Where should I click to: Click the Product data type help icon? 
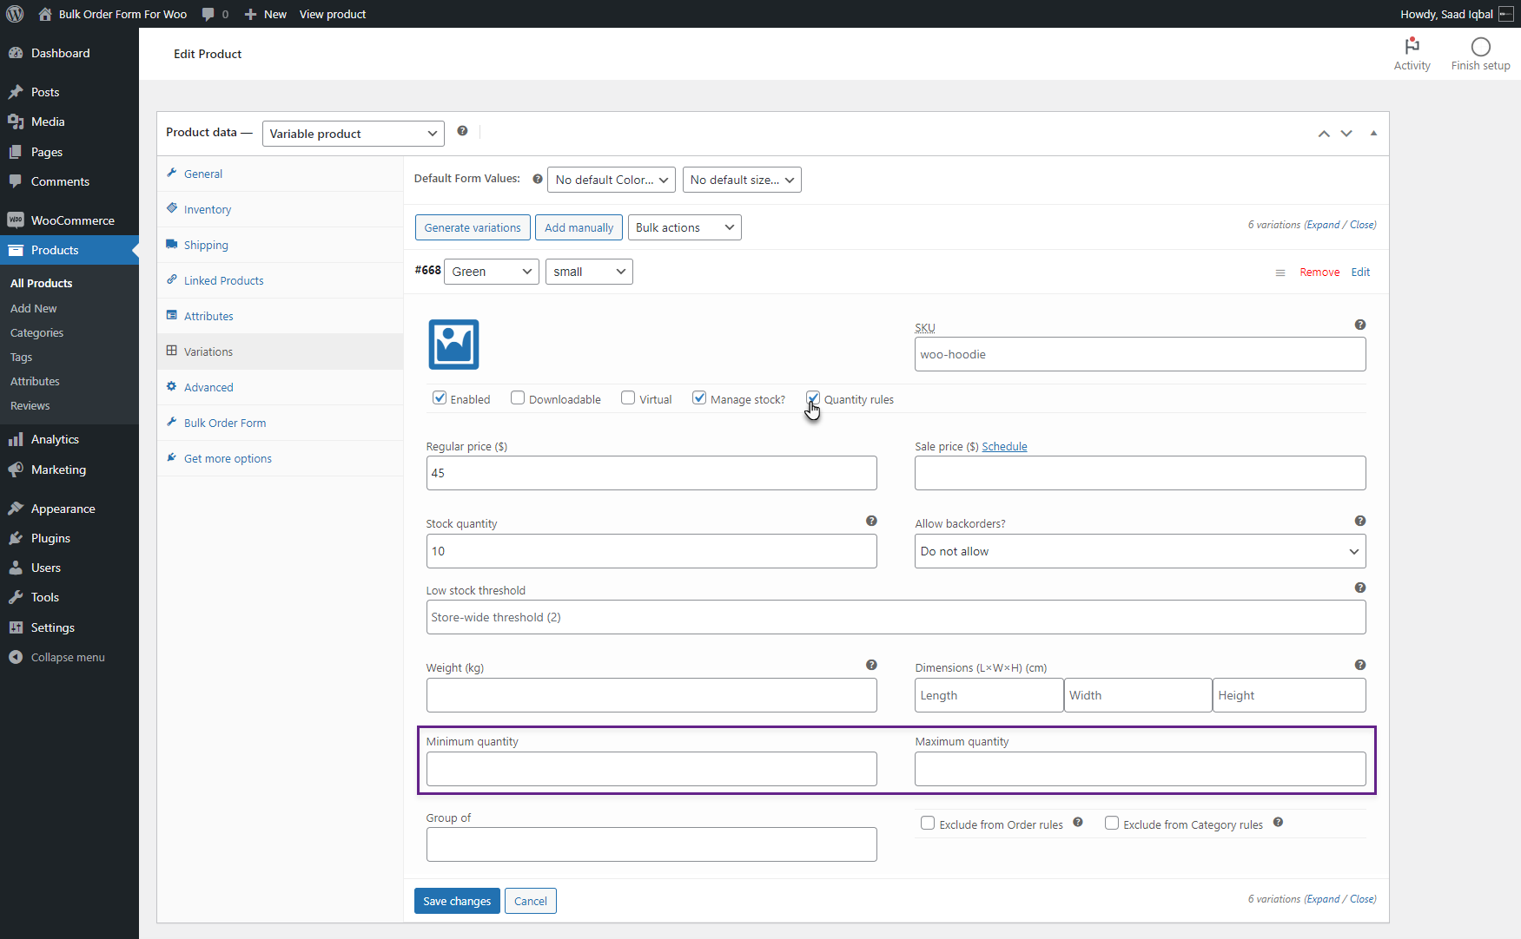pos(462,131)
